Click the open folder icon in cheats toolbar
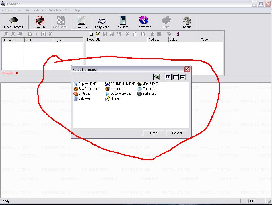Screen dimensions: 272x205 (x=98, y=34)
